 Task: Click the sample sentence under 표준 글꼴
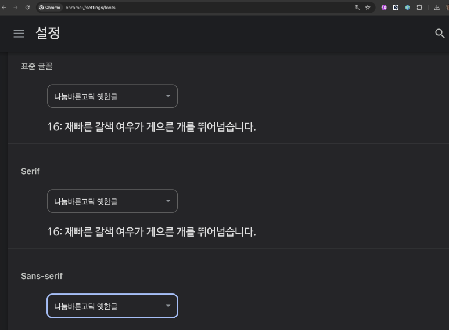152,126
